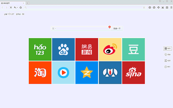Go forward with the right arrow button
The height and width of the screenshot is (108, 173).
tap(6, 7)
